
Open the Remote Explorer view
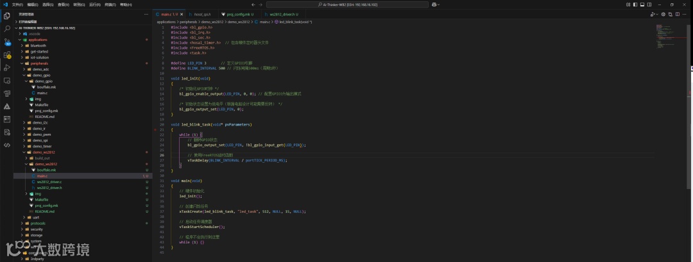[x=6, y=81]
